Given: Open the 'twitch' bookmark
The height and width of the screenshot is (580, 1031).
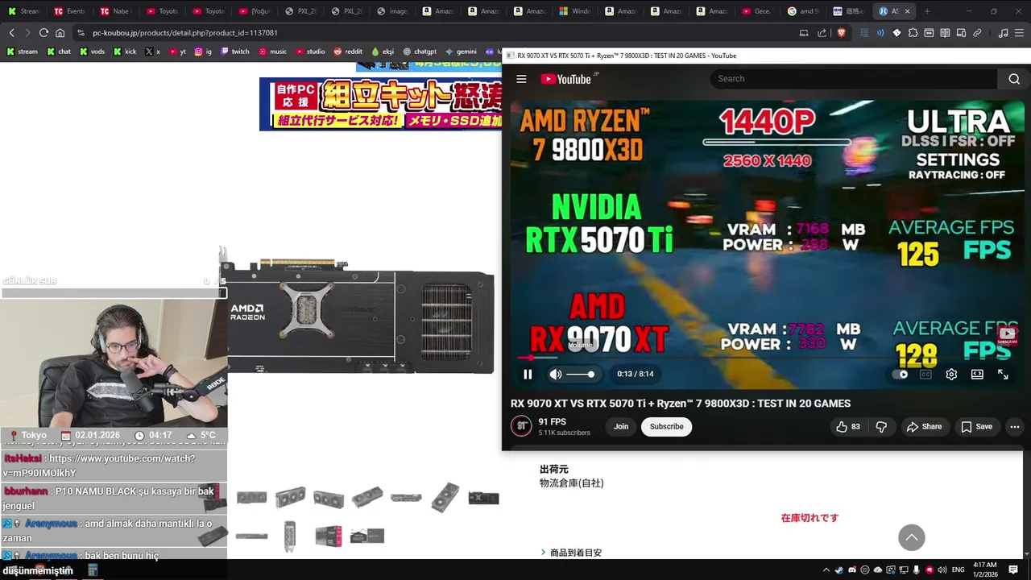Looking at the screenshot, I should [x=235, y=52].
